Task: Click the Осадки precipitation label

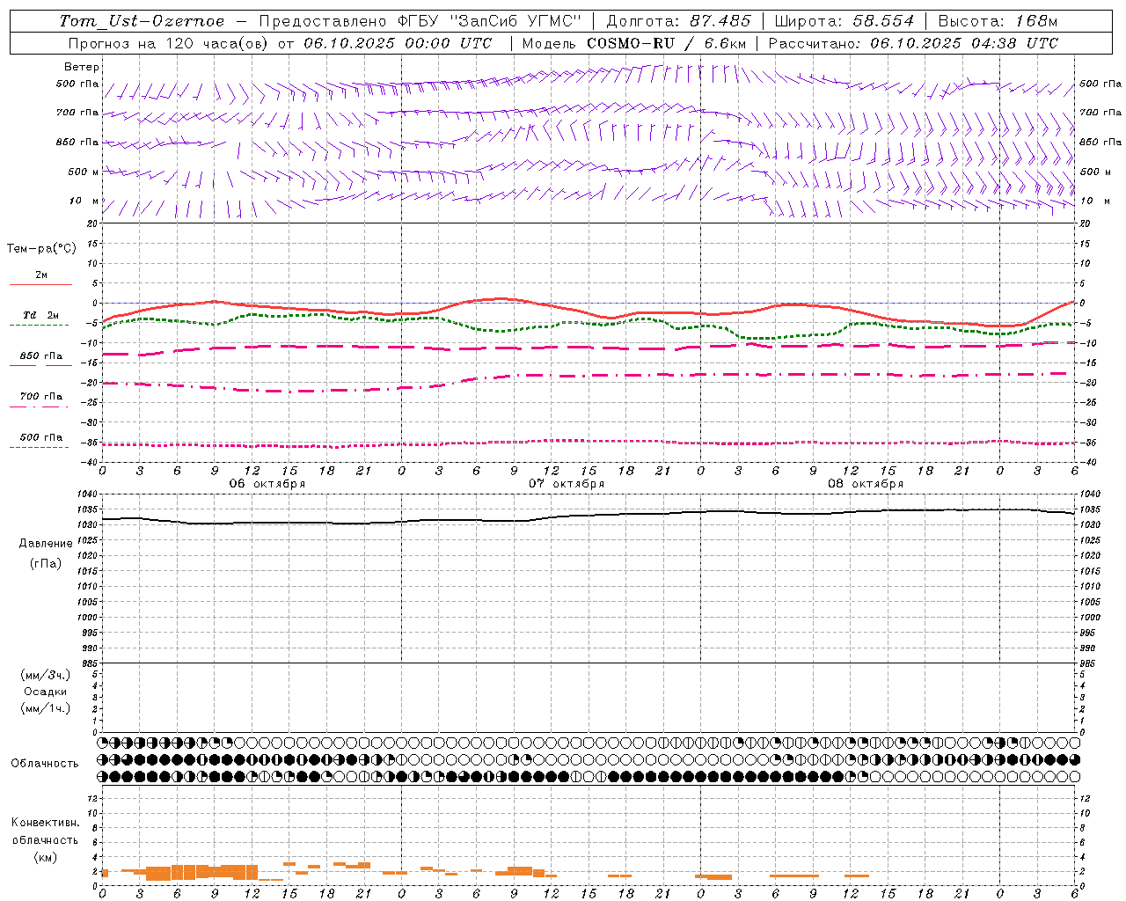Action: [x=45, y=692]
